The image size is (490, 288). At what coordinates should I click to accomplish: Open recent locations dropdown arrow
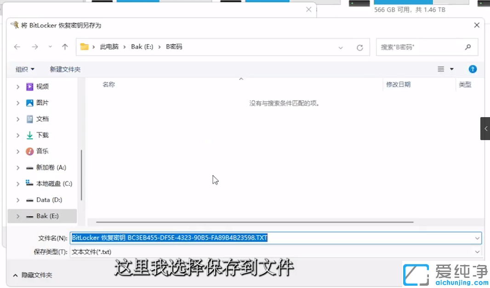(x=50, y=47)
